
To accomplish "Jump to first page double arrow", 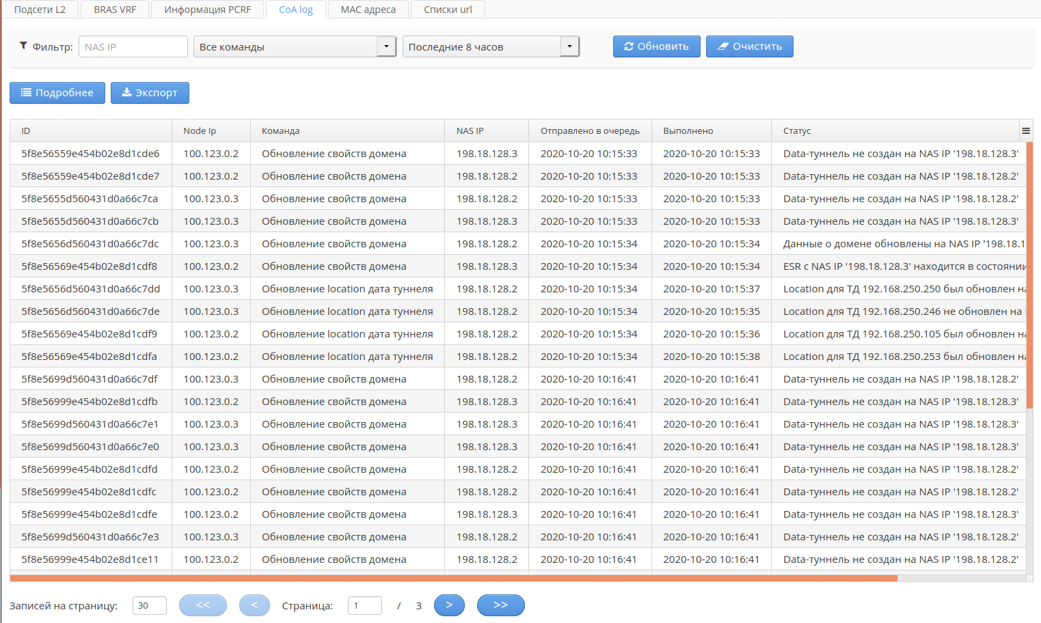I will [x=202, y=605].
